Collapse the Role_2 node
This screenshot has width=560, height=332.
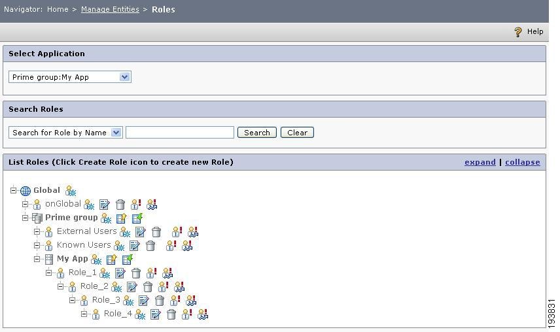pos(60,286)
